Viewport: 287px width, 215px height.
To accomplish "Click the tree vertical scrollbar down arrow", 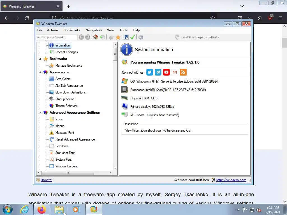I will coord(115,168).
